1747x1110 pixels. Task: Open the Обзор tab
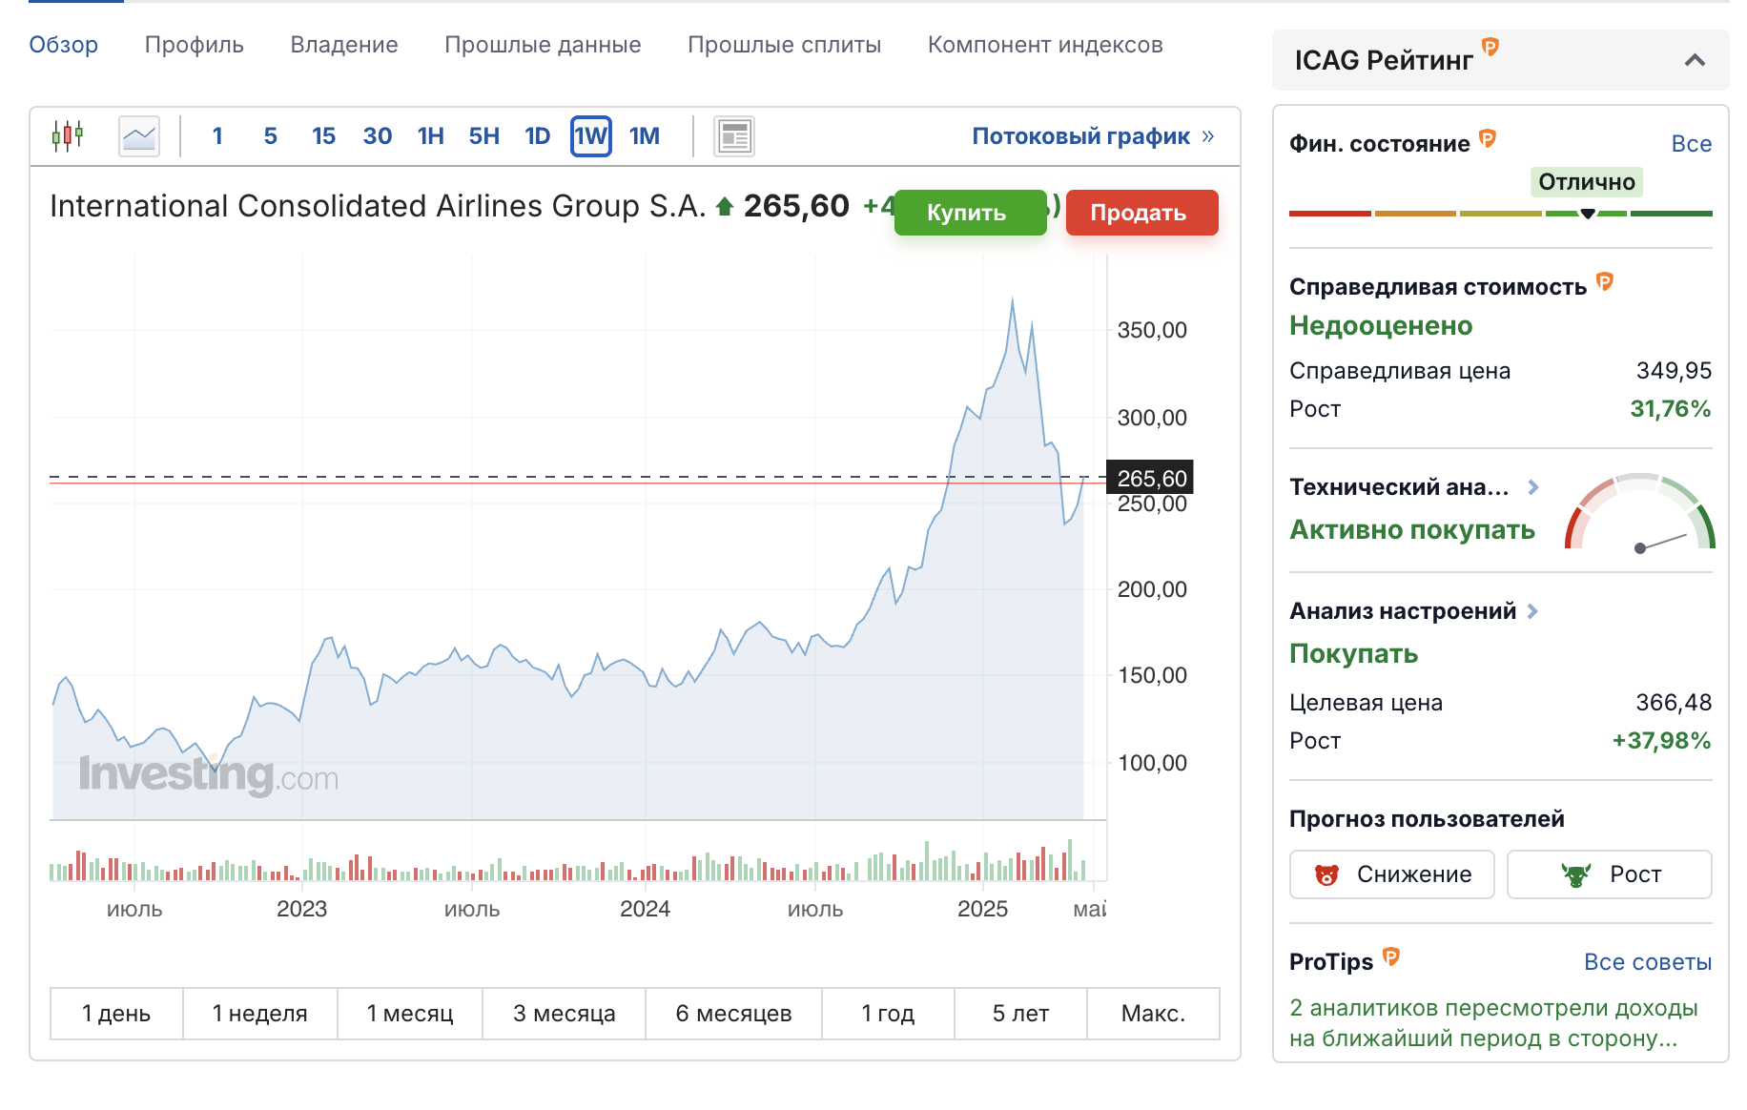64,45
